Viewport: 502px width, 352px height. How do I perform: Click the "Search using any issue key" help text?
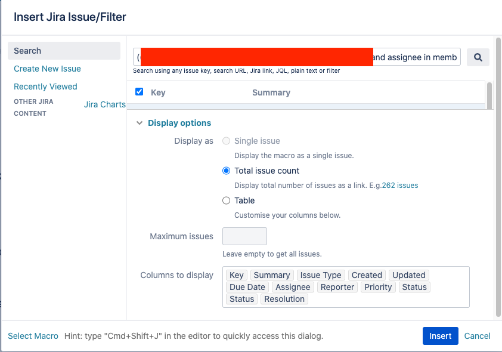236,71
